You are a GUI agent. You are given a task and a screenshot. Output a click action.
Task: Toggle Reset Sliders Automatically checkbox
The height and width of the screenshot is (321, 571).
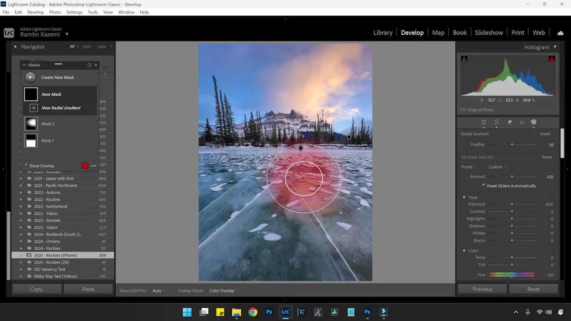484,186
